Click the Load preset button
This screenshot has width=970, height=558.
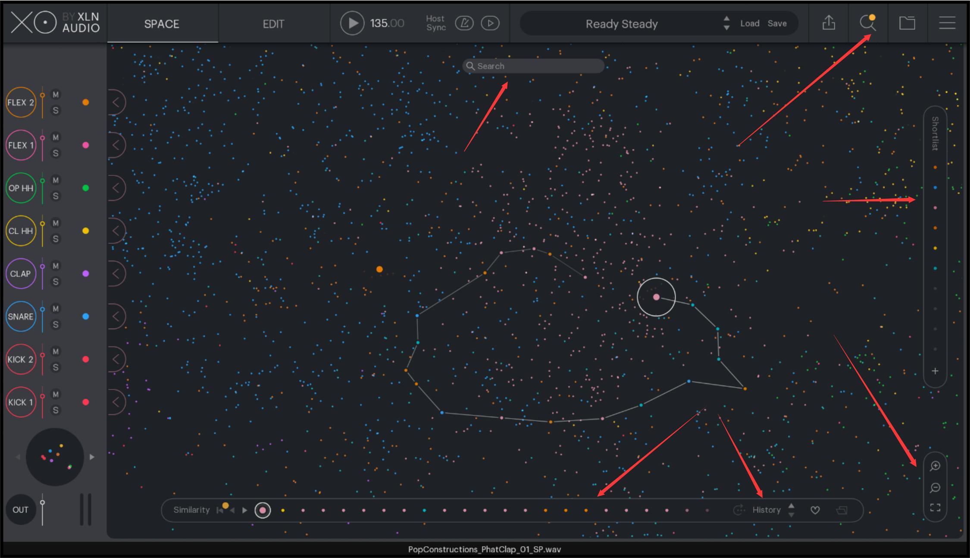point(750,24)
